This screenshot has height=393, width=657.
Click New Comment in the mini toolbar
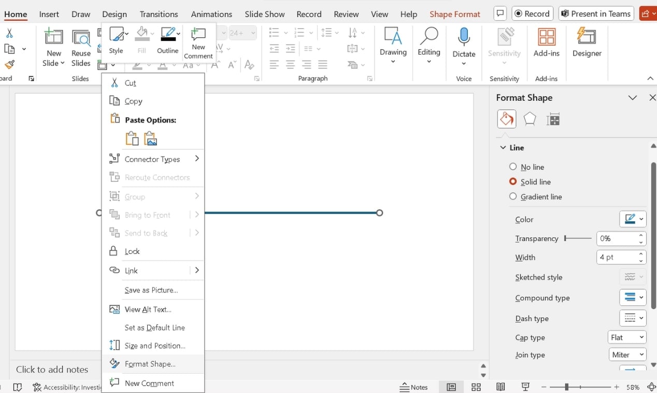click(x=198, y=43)
